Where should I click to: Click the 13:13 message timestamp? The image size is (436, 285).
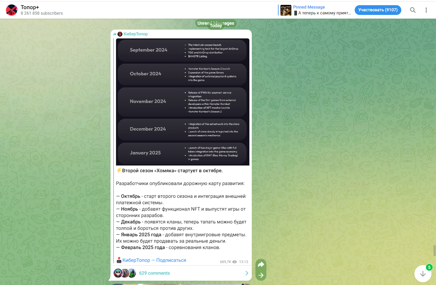tap(244, 262)
